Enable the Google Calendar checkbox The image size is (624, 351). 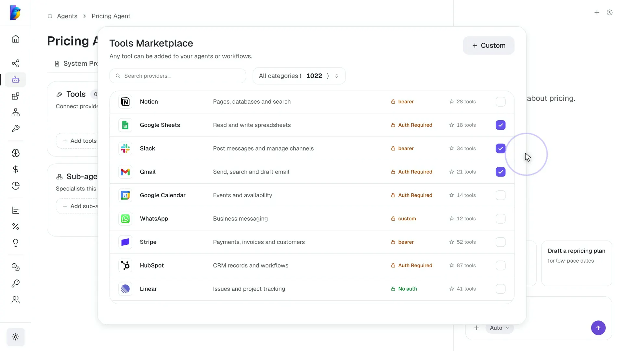[x=500, y=195]
